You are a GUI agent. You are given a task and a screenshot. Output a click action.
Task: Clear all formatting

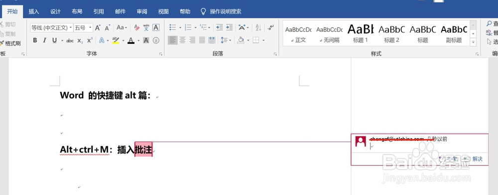pyautogui.click(x=136, y=27)
